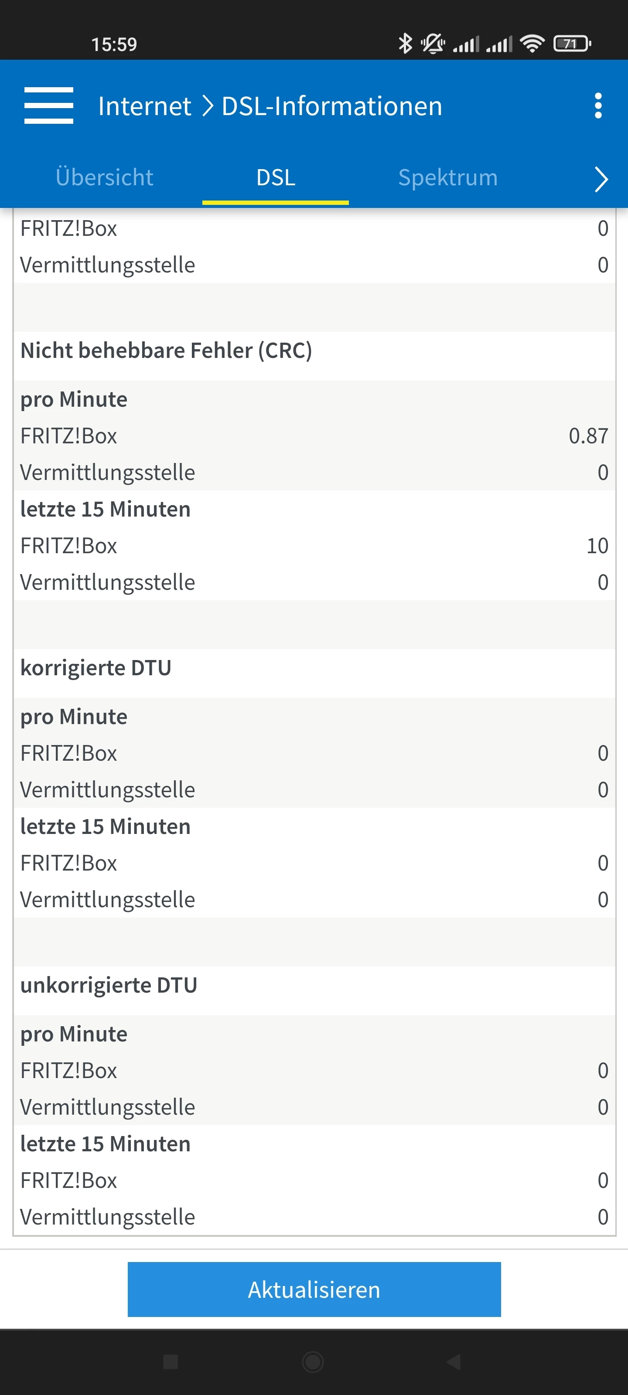Tap the unkorrigierte DTU section heading
This screenshot has width=628, height=1395.
(x=108, y=985)
